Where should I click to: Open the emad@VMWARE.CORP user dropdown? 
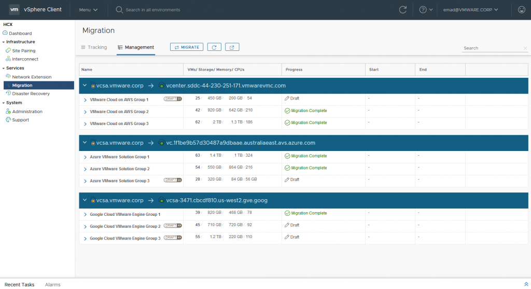[470, 10]
